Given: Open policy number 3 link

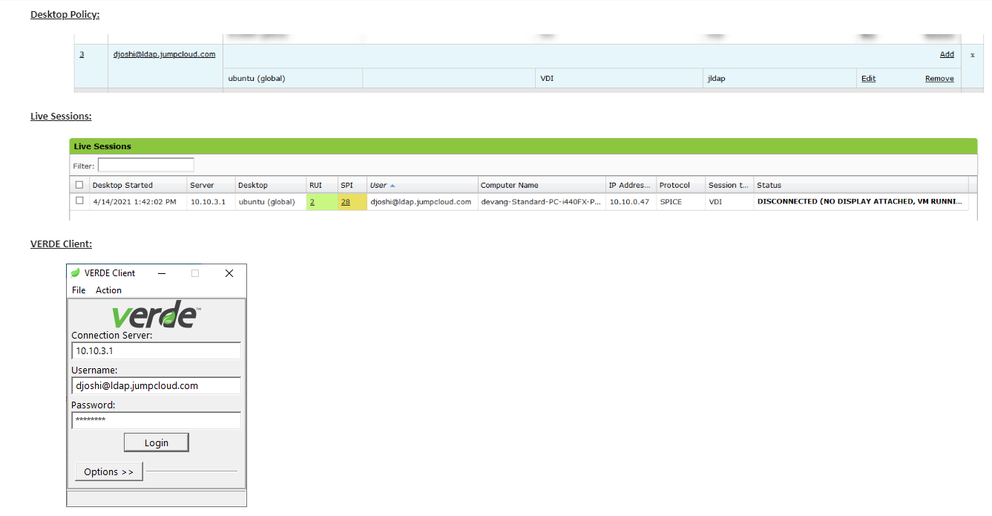Looking at the screenshot, I should coord(82,54).
